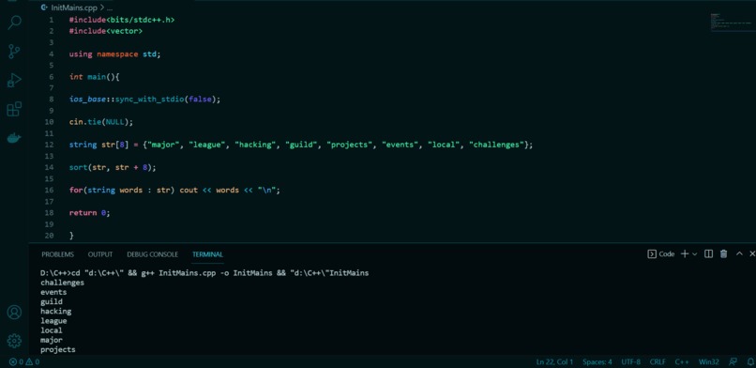Screen dimensions: 756x368
Task: Open the Docker view
Action: (14, 138)
